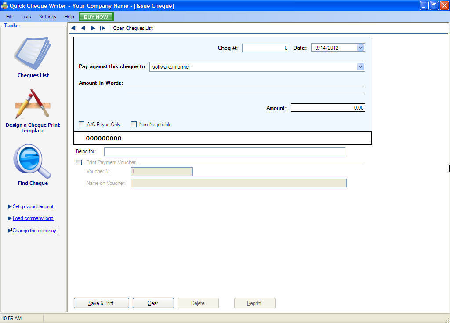Toggle Print Payment Voucher

(79, 162)
